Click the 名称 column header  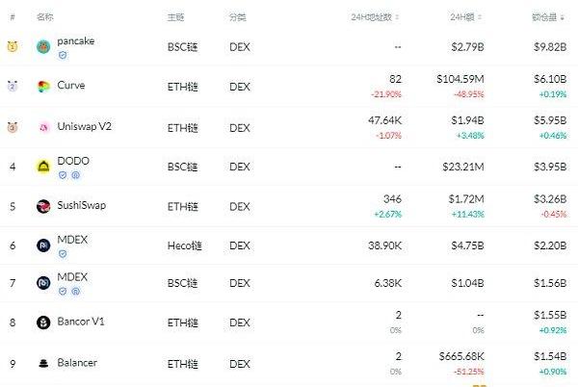(44, 17)
